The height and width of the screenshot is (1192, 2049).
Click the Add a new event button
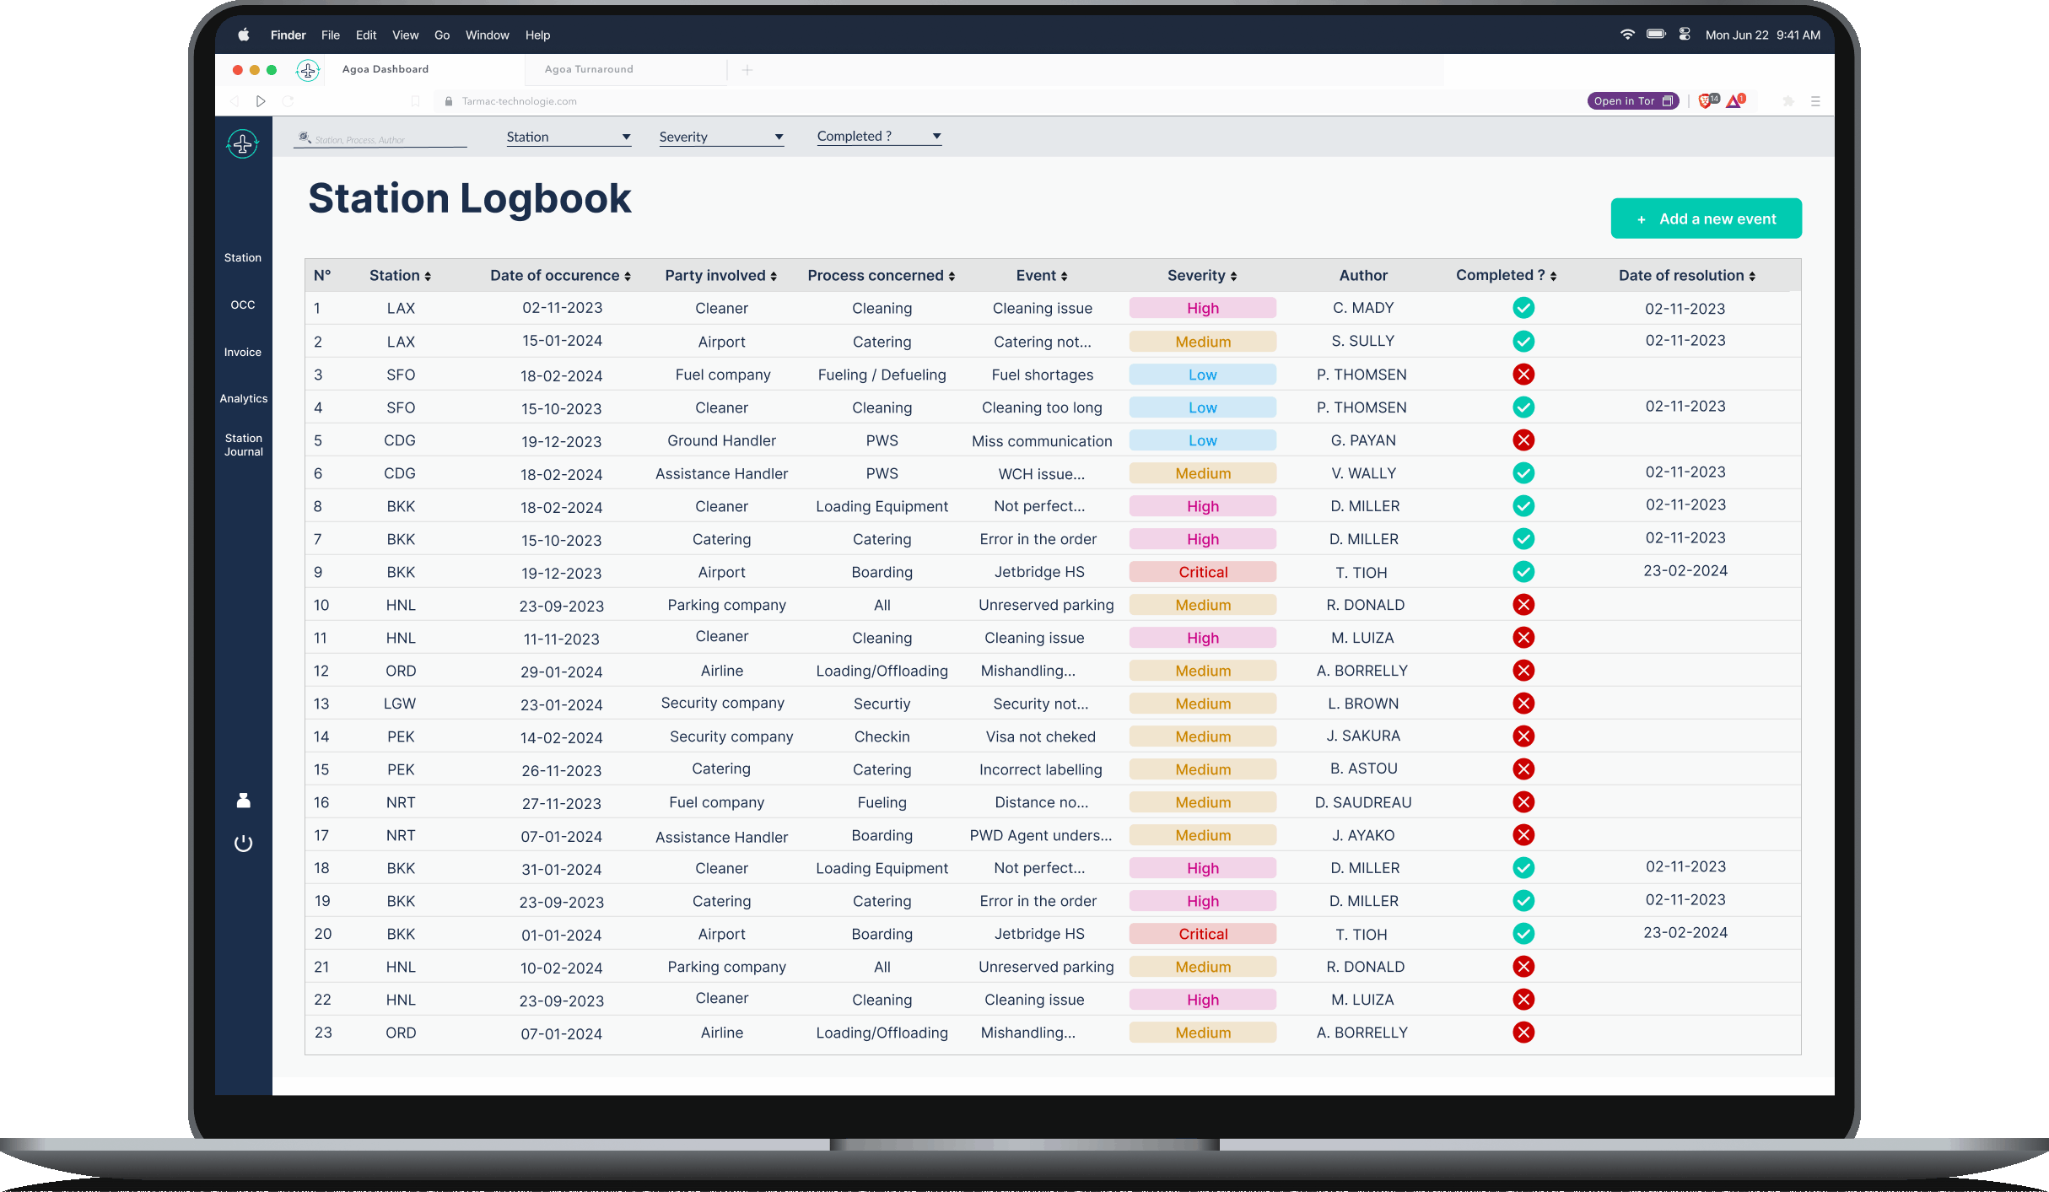coord(1706,219)
